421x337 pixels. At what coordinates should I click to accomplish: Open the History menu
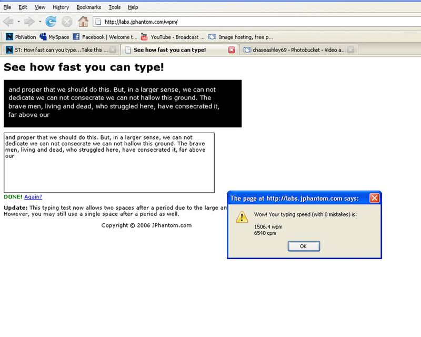61,7
